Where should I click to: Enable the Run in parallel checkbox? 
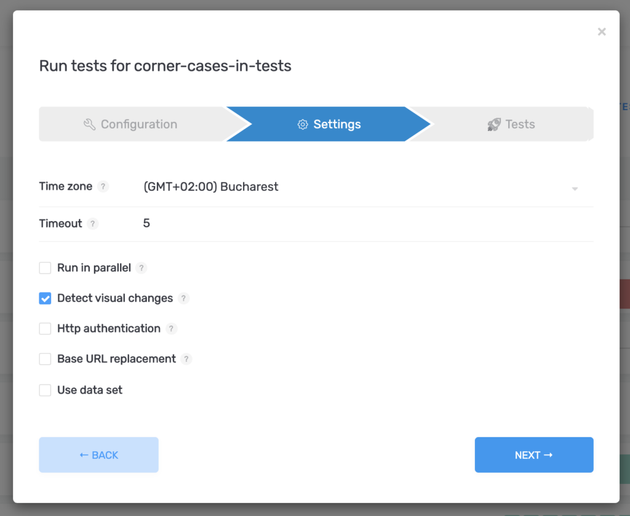pyautogui.click(x=45, y=268)
